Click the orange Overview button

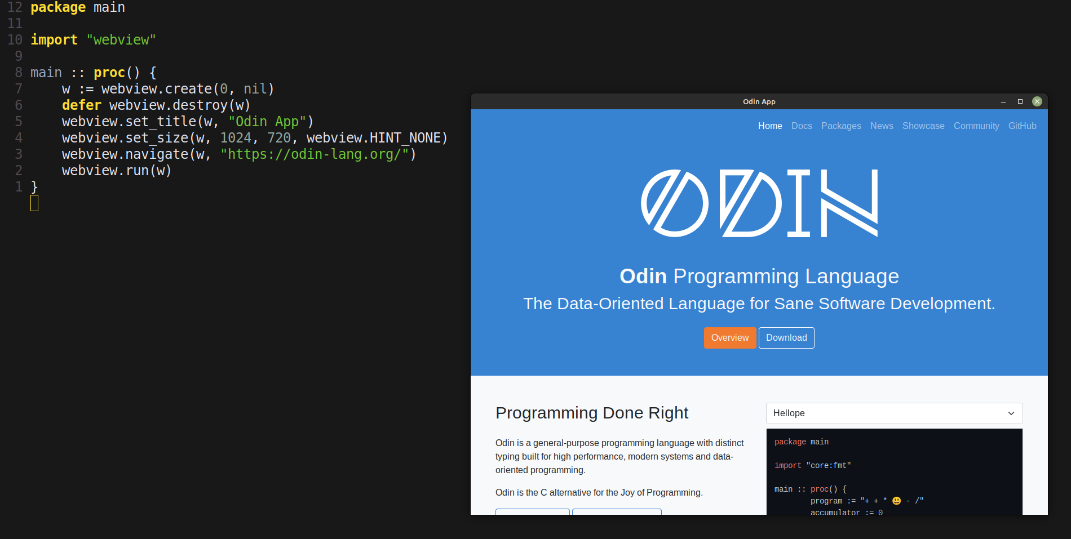[730, 338]
